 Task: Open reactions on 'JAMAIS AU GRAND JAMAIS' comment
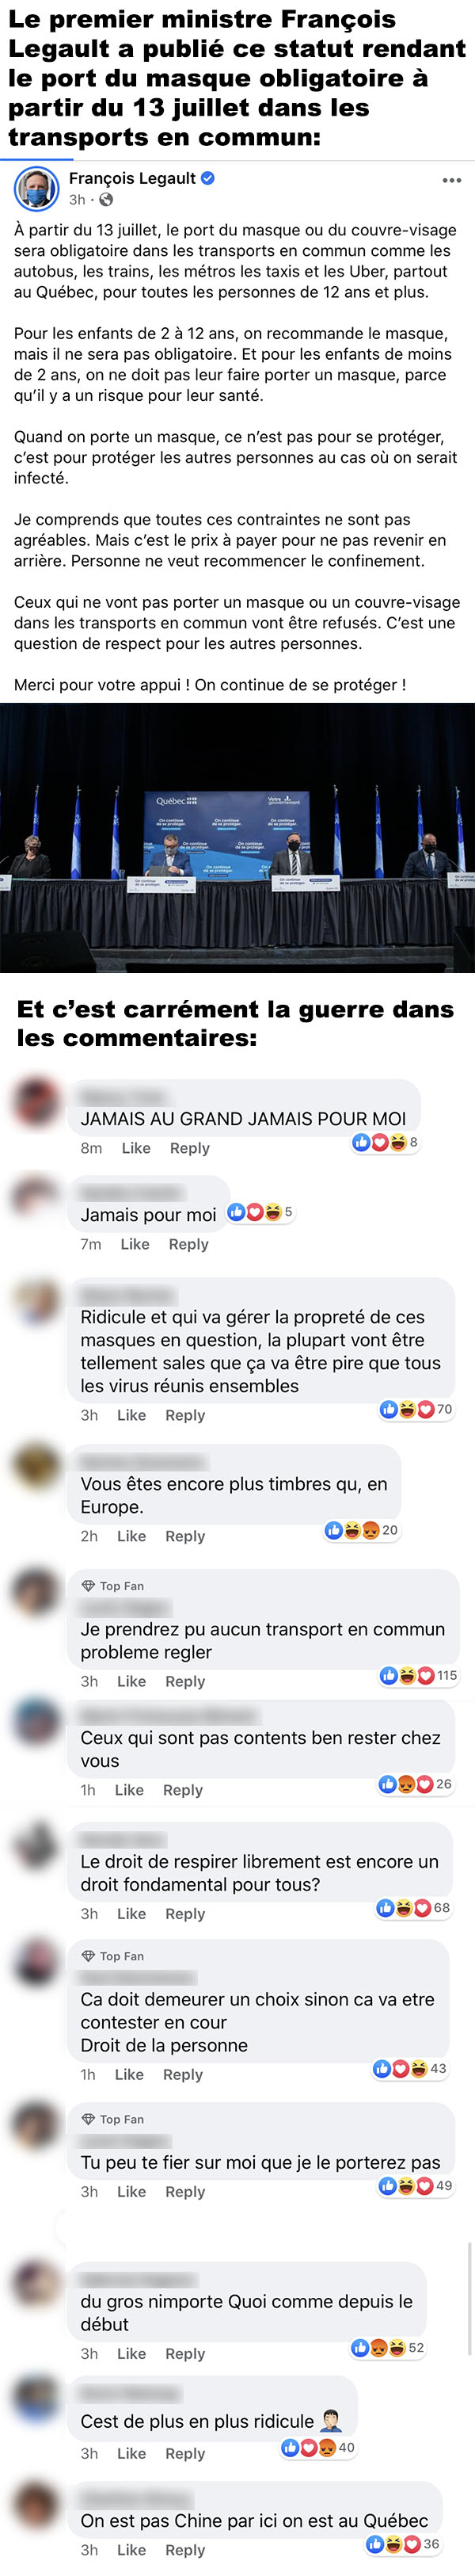pyautogui.click(x=385, y=1142)
